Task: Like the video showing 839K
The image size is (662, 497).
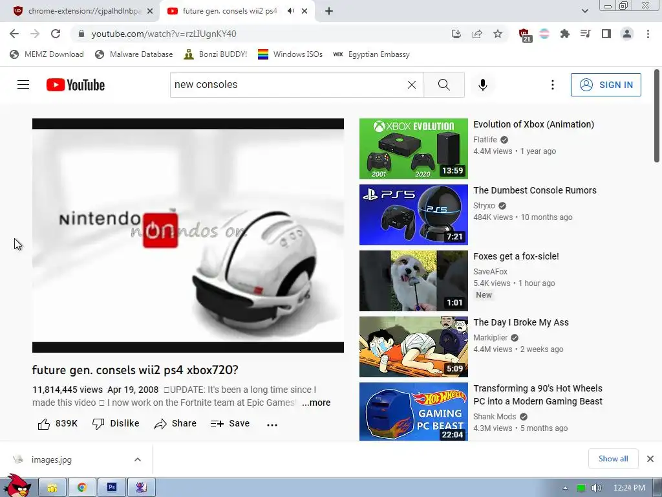Action: (58, 423)
